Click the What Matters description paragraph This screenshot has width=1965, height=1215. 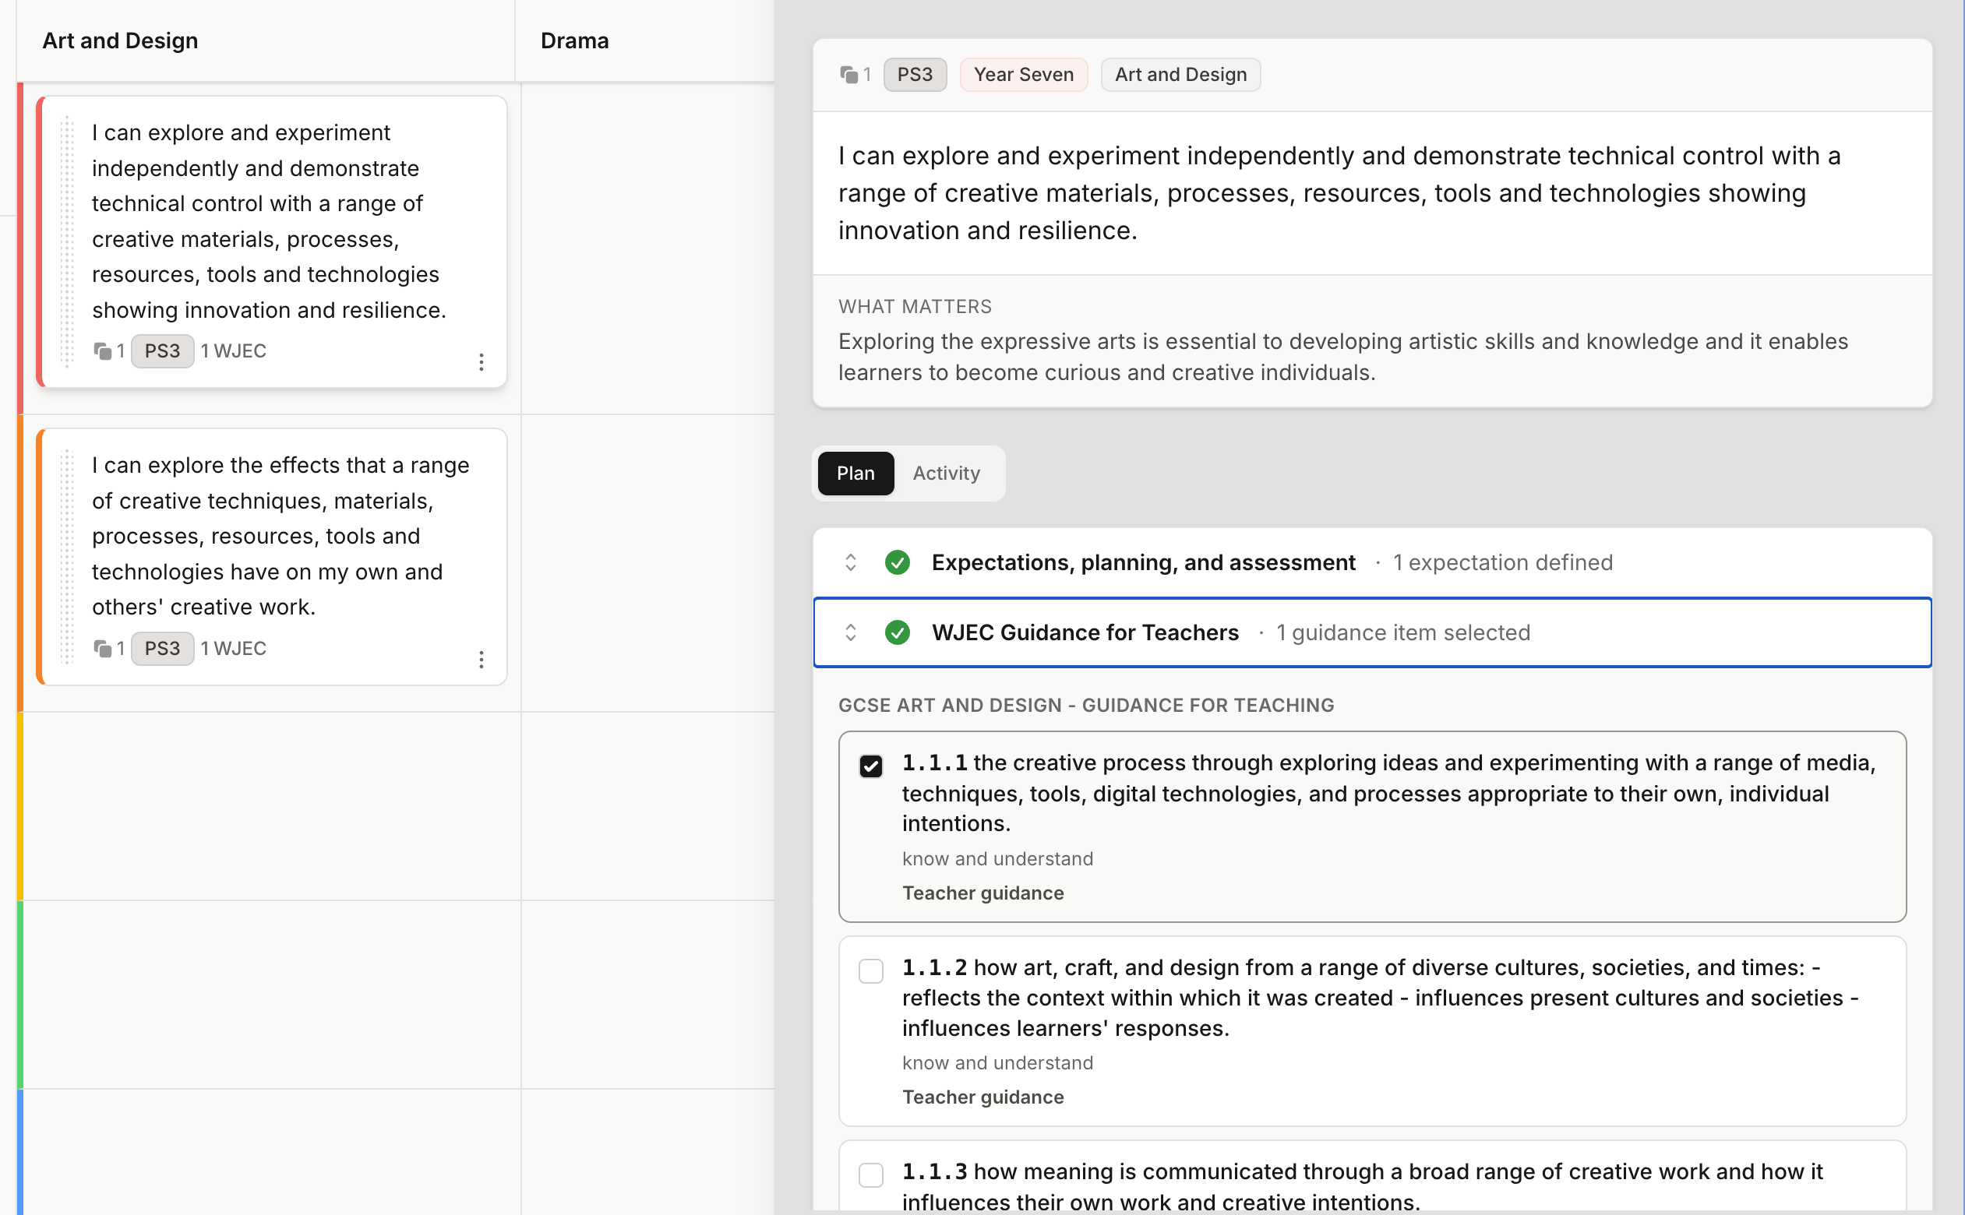pyautogui.click(x=1343, y=357)
